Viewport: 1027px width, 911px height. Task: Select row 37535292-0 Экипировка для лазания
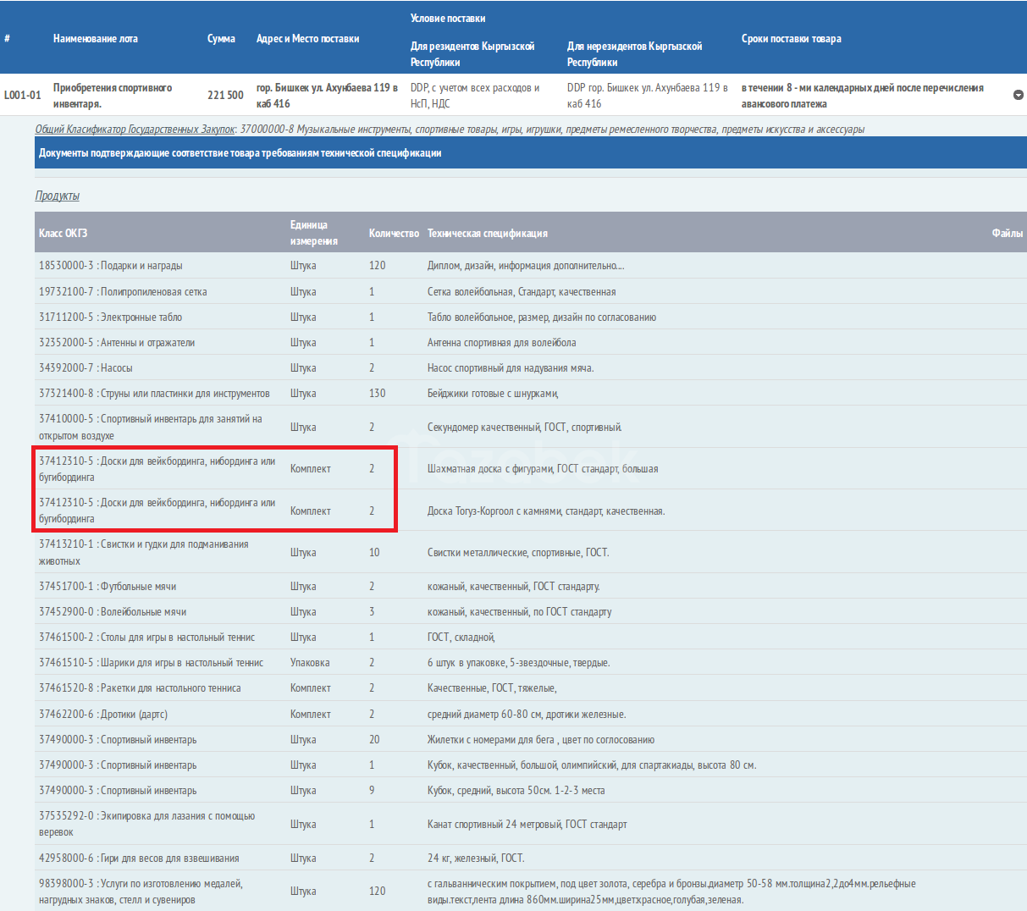[x=531, y=824]
